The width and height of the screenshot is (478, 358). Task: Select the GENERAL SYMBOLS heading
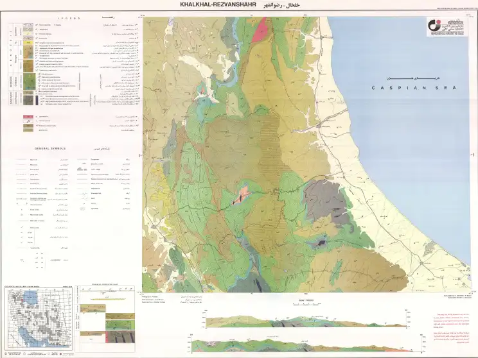click(x=50, y=149)
